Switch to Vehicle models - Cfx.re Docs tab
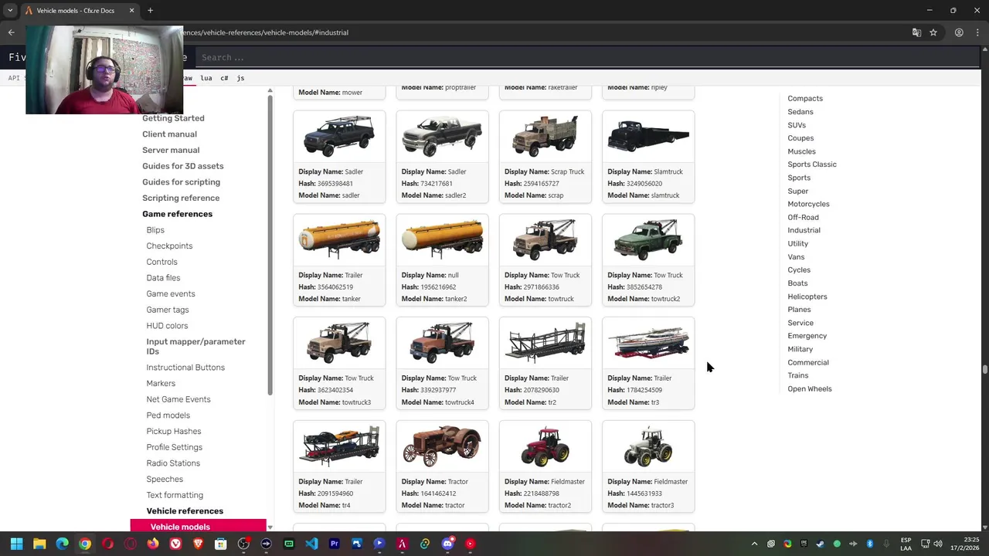Viewport: 989px width, 556px height. [x=76, y=11]
